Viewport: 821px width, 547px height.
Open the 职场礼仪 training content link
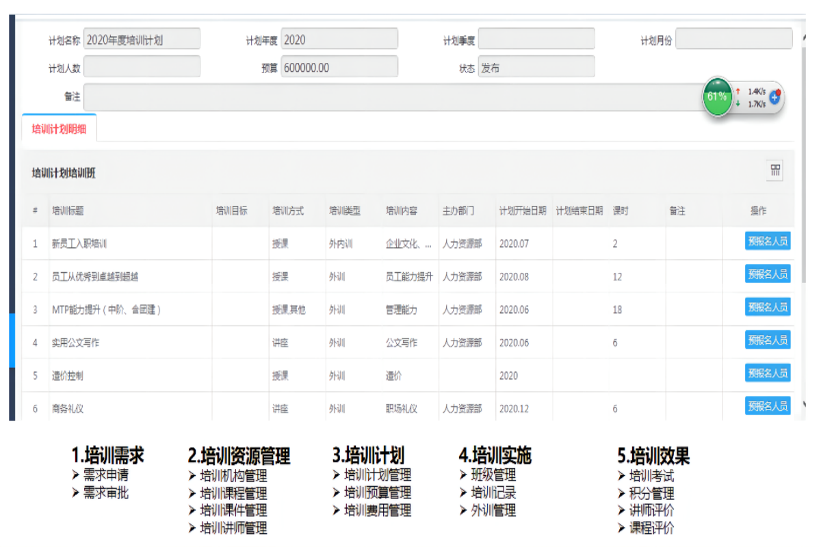(x=402, y=409)
